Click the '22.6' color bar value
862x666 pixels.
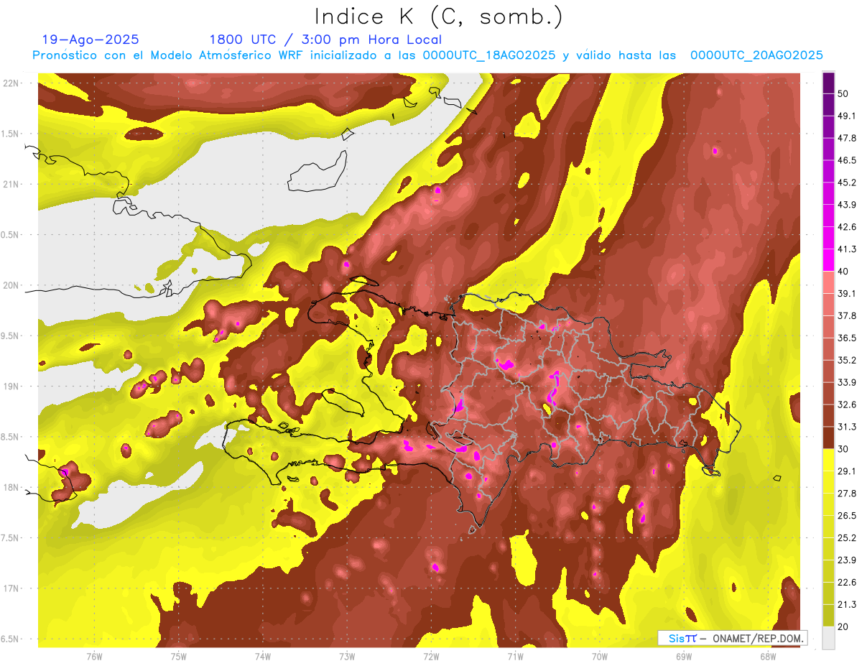click(847, 583)
